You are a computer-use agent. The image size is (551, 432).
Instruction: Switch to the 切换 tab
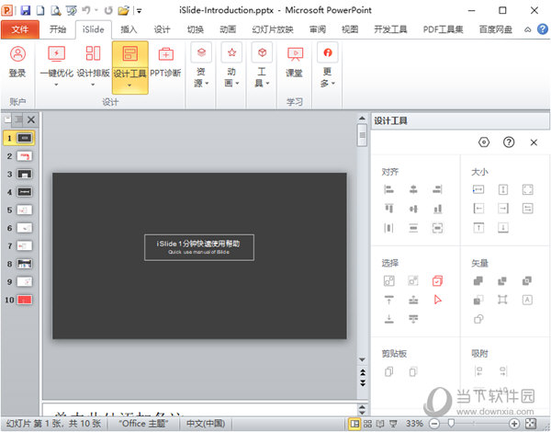point(195,29)
